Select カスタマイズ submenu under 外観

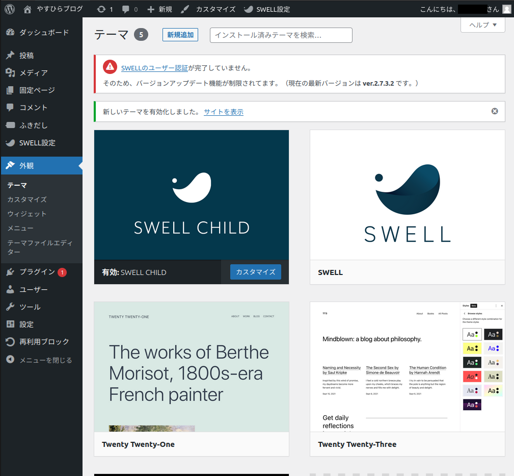pyautogui.click(x=27, y=199)
